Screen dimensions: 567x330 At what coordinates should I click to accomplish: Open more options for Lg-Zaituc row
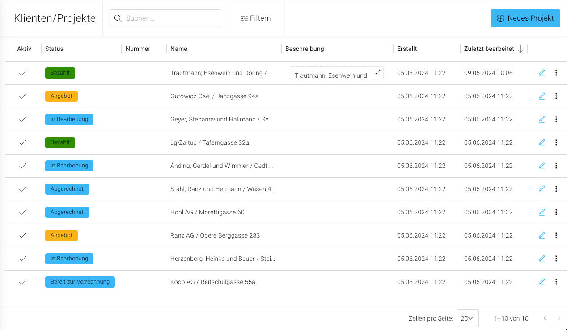pyautogui.click(x=556, y=142)
